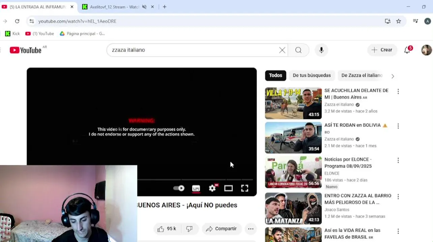Unmute the Axelitovf_12 Stream tab
Image resolution: width=433 pixels, height=242 pixels.
144,7
